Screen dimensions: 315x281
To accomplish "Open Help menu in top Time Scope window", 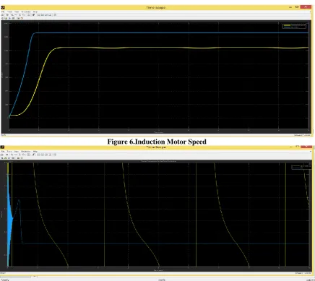I will point(35,12).
